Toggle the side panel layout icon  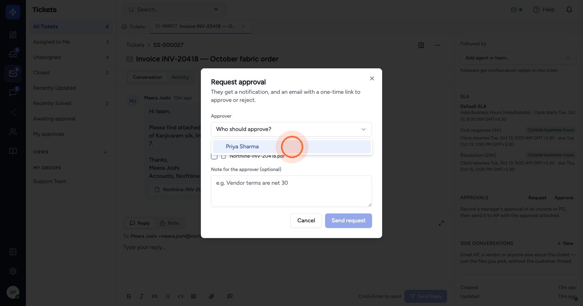coord(421,45)
